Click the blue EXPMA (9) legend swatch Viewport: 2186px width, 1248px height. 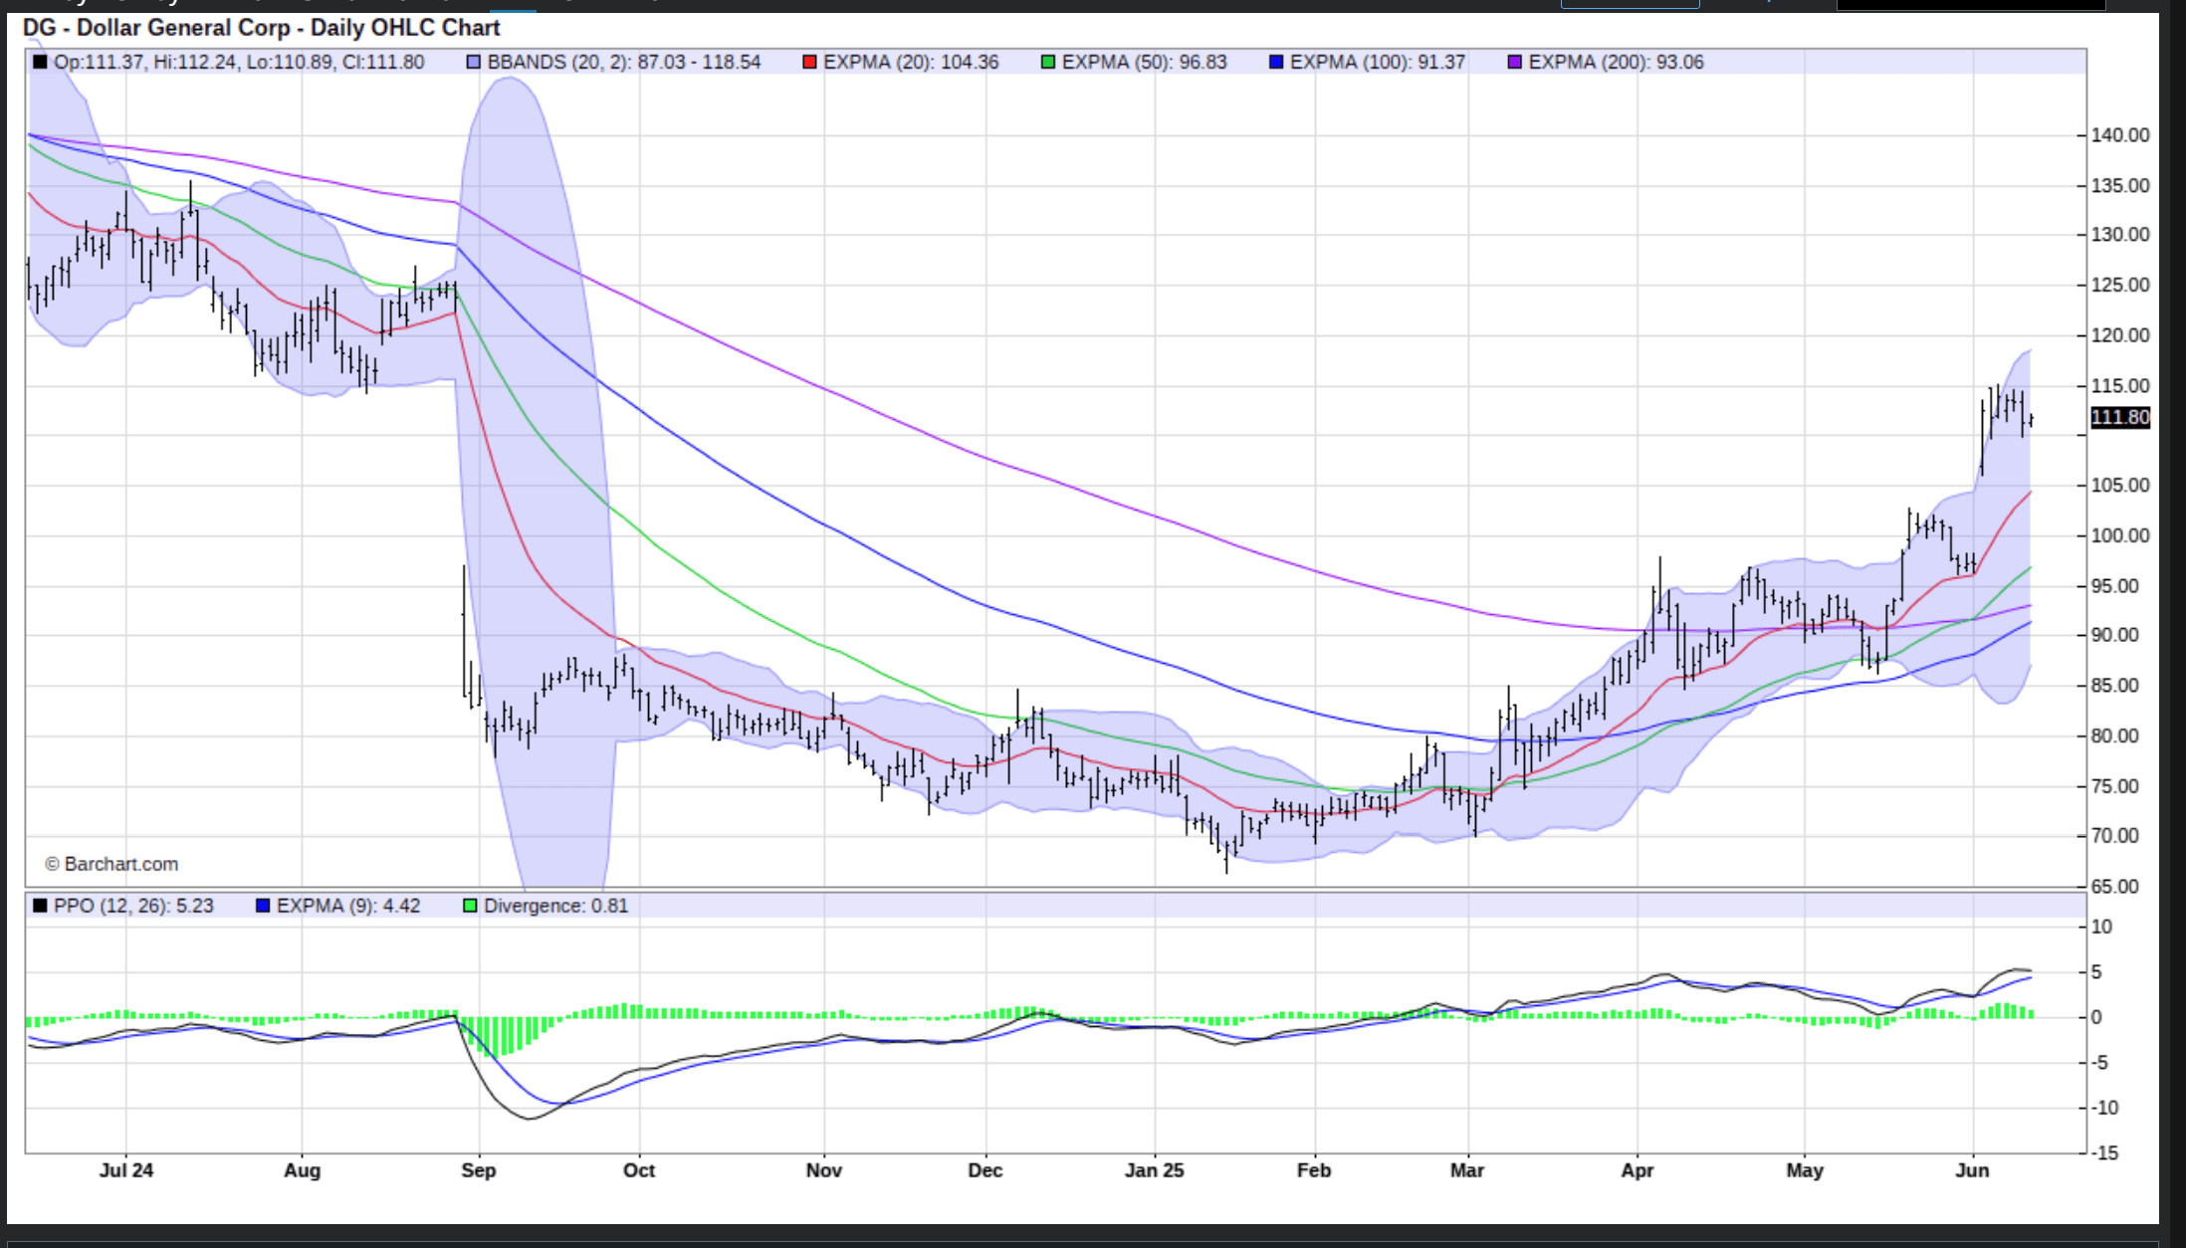click(x=263, y=906)
